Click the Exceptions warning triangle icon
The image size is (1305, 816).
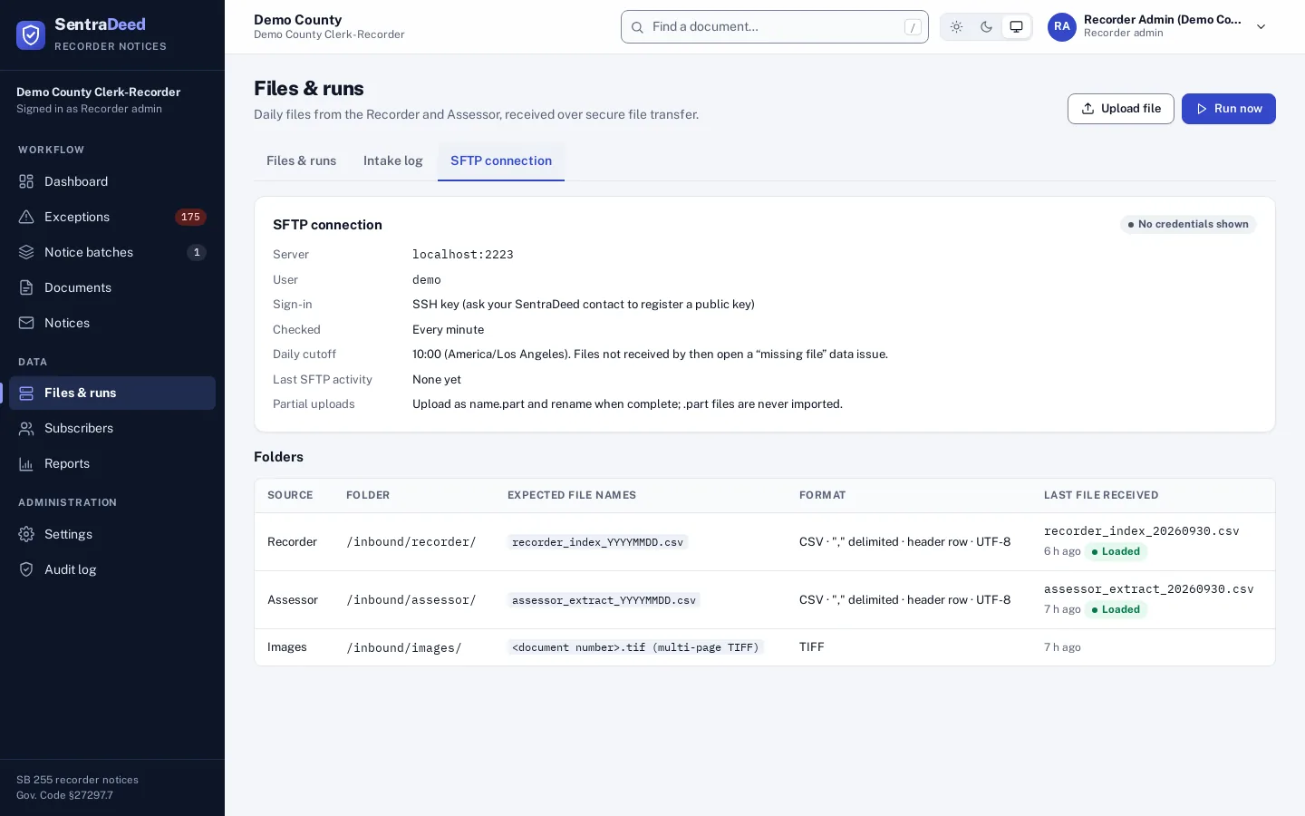tap(26, 217)
